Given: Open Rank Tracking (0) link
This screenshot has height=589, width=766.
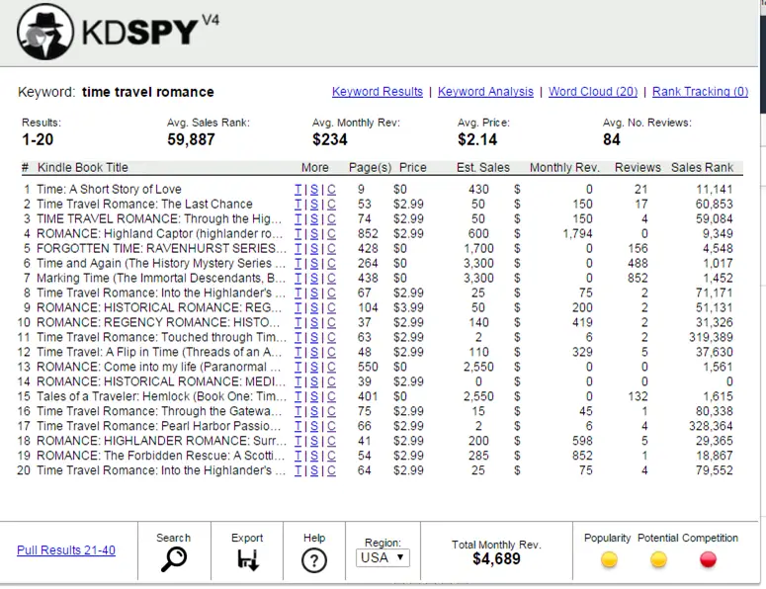Looking at the screenshot, I should 700,92.
